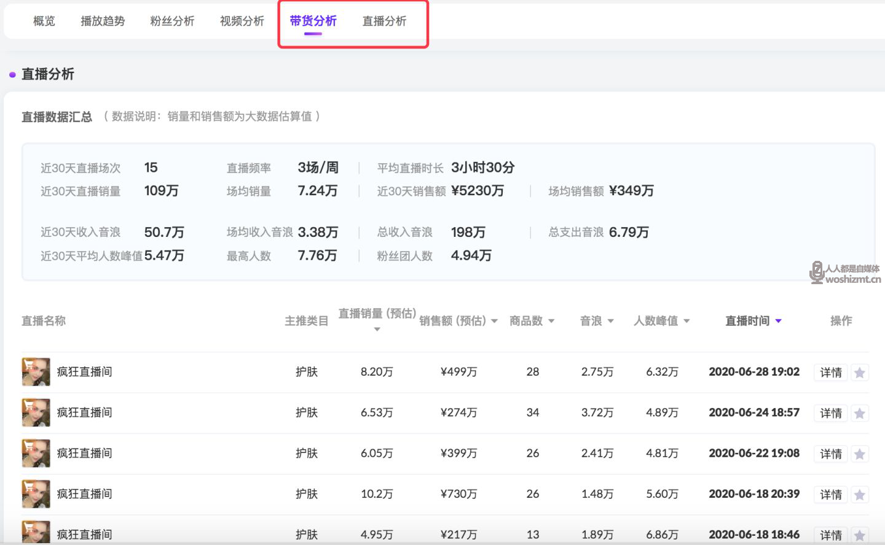Select the 直播数据汇总 heading

tap(57, 117)
